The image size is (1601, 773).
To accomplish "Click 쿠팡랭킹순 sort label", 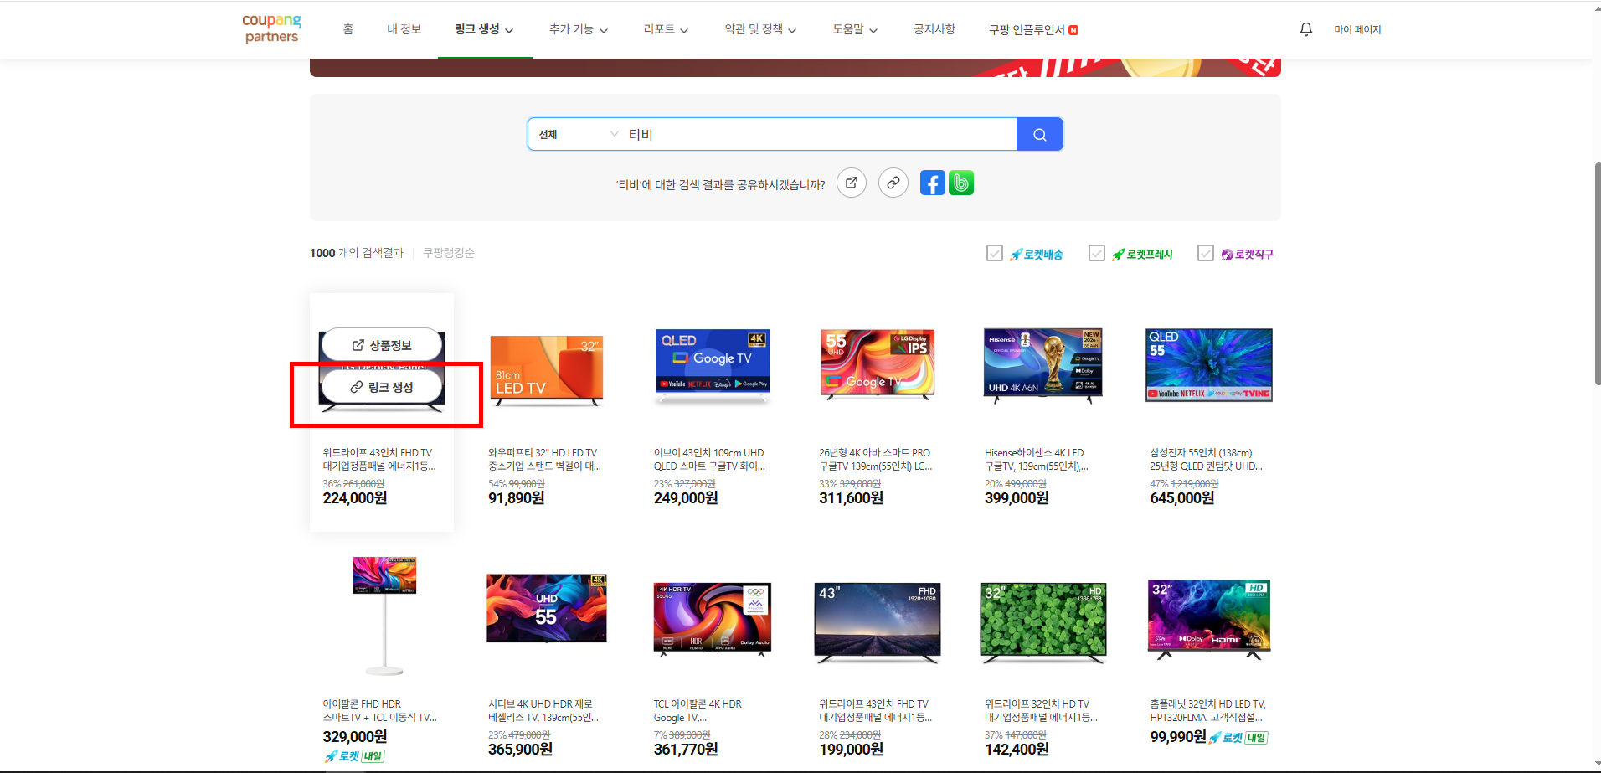I will click(x=449, y=253).
